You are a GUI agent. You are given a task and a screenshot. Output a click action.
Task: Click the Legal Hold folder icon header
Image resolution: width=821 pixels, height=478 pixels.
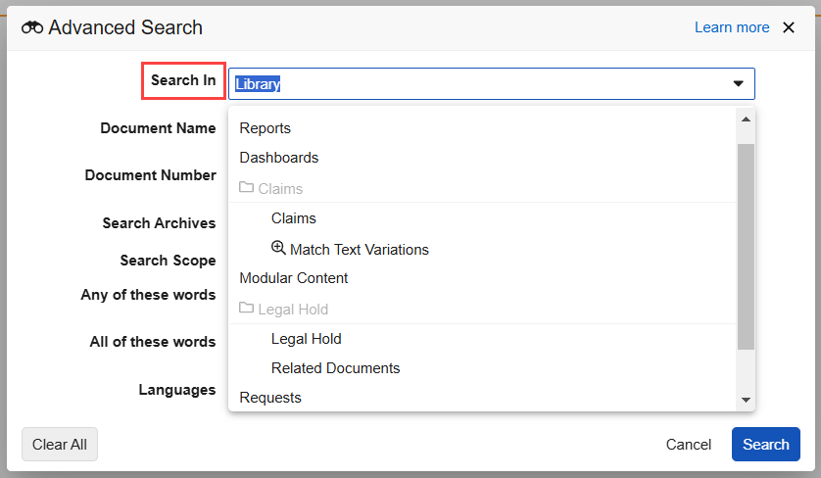click(247, 309)
